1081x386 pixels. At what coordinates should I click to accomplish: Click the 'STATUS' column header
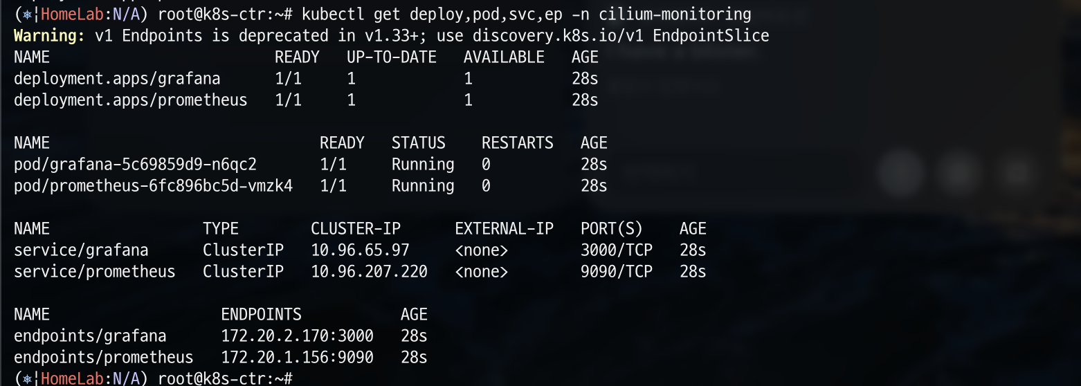click(419, 143)
